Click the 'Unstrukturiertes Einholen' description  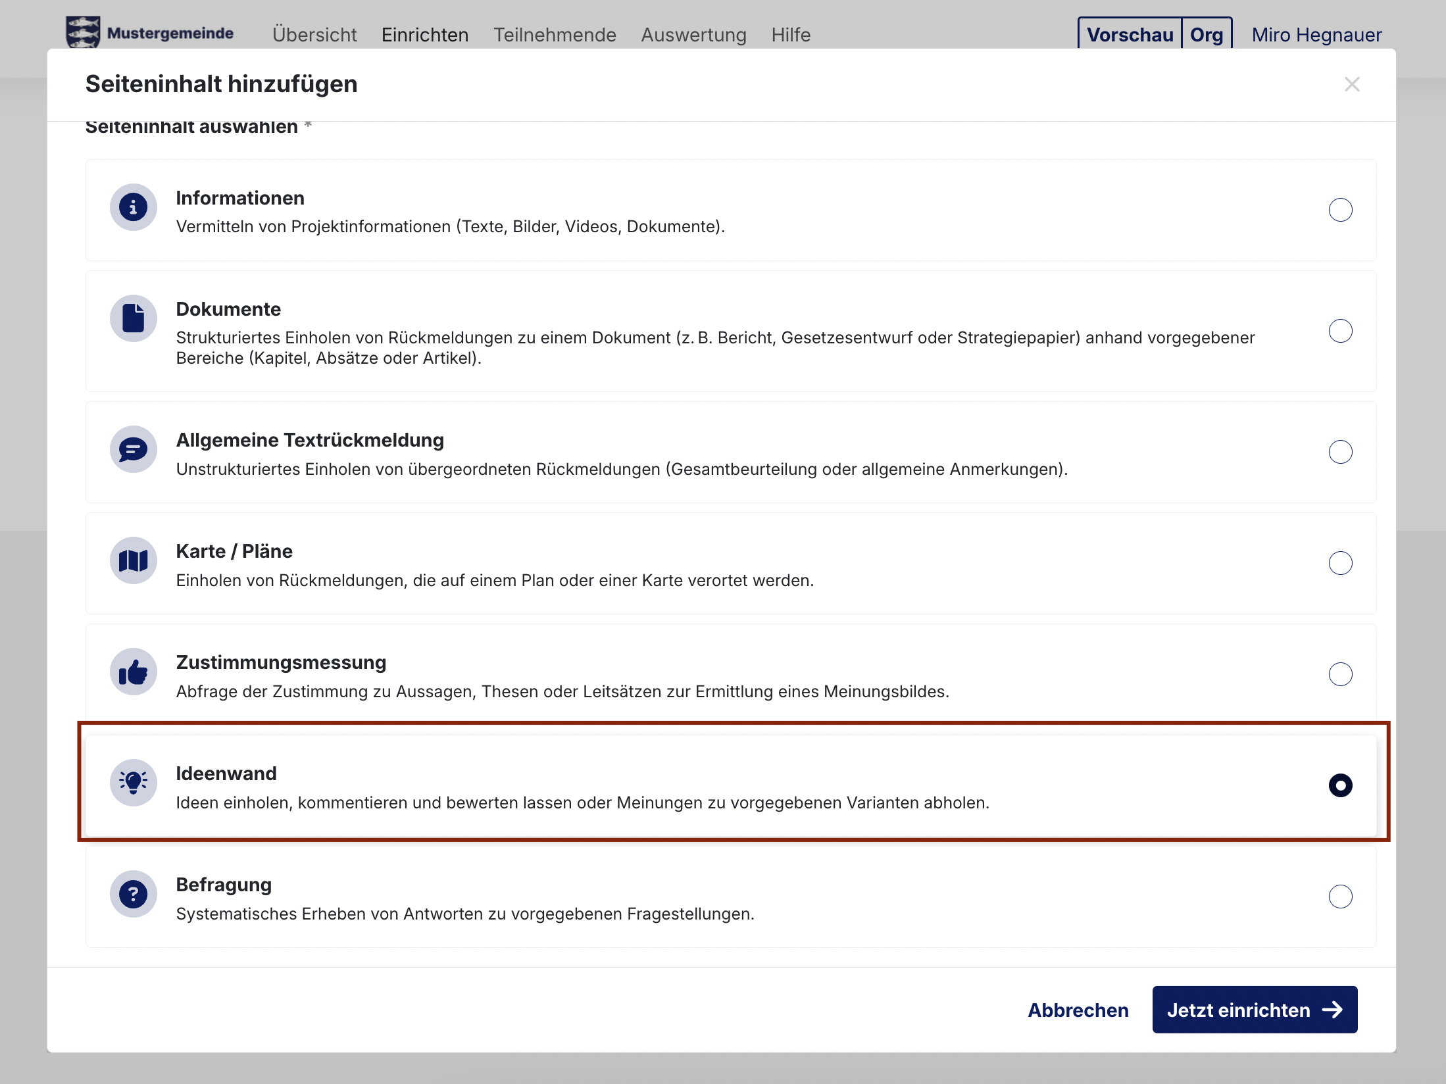click(x=622, y=469)
